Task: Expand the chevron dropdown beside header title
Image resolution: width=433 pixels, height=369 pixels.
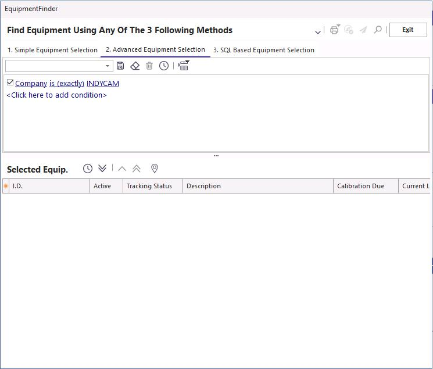Action: pos(317,31)
